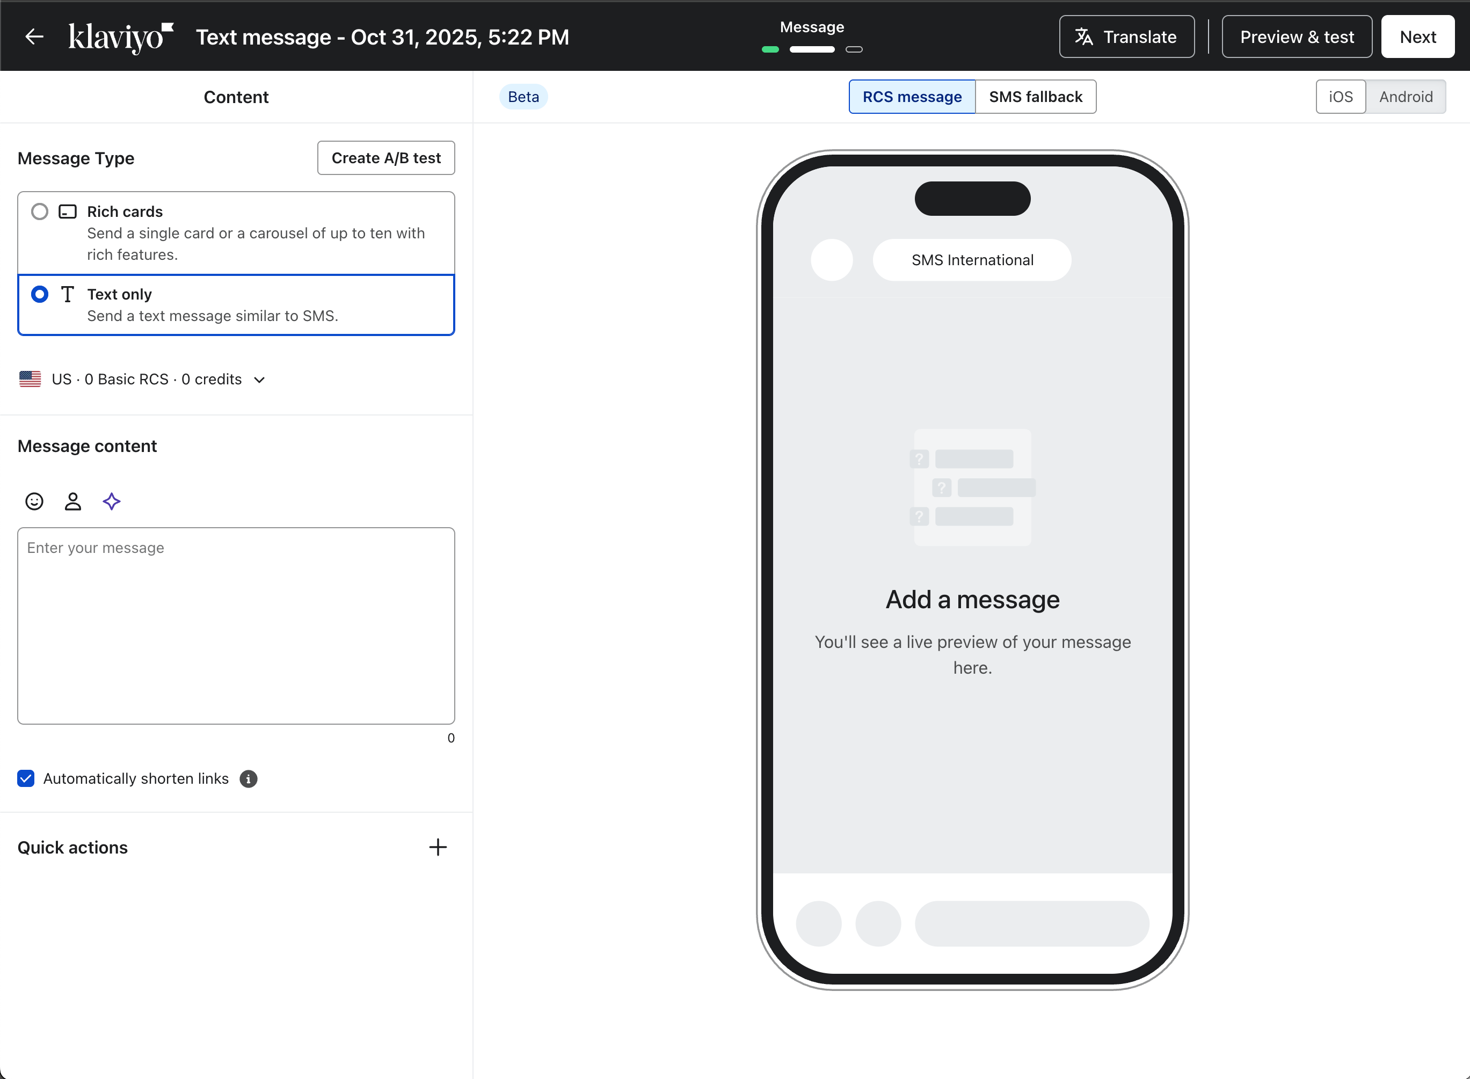
Task: Open the AI sparkle assistant icon
Action: [x=112, y=501]
